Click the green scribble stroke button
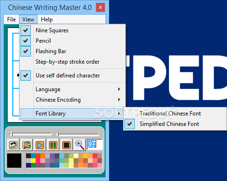This screenshot has width=227, height=181. (27, 145)
